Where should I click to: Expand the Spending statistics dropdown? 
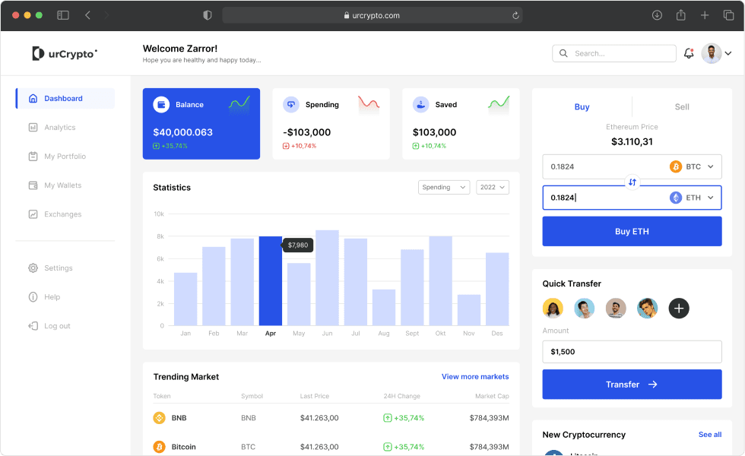pos(444,187)
